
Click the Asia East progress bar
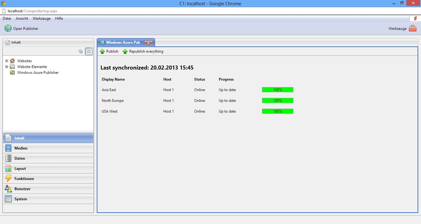tap(277, 90)
